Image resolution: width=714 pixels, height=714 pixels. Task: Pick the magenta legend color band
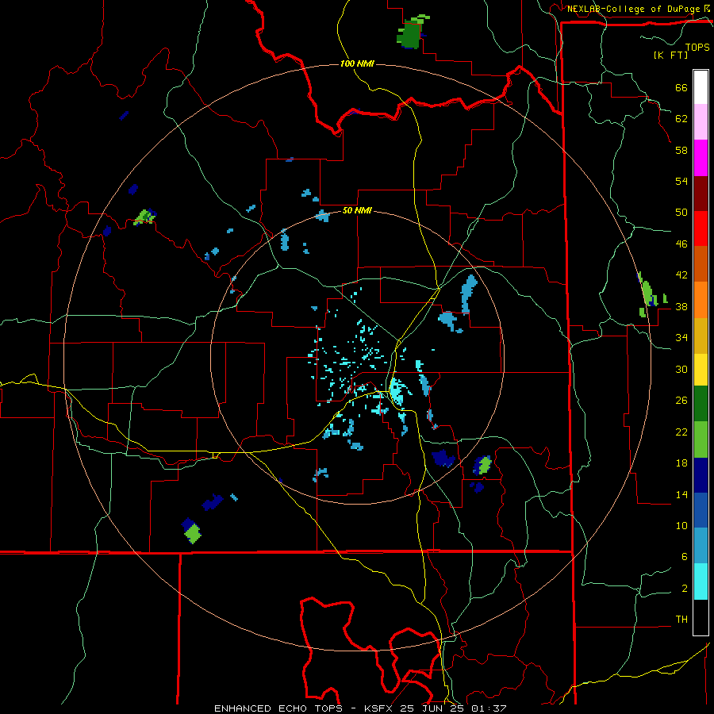701,158
